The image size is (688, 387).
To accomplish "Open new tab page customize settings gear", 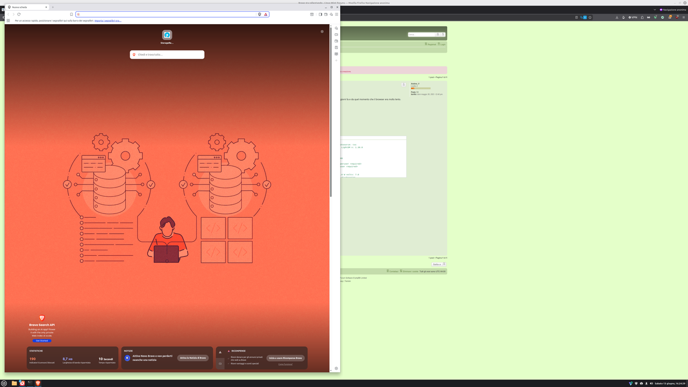I will pos(322,32).
